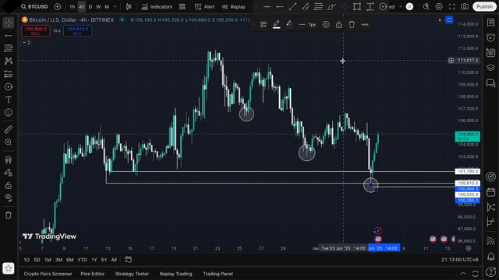Toggle magnet mode in left sidebar
This screenshot has height=280, width=499.
pos(9,159)
